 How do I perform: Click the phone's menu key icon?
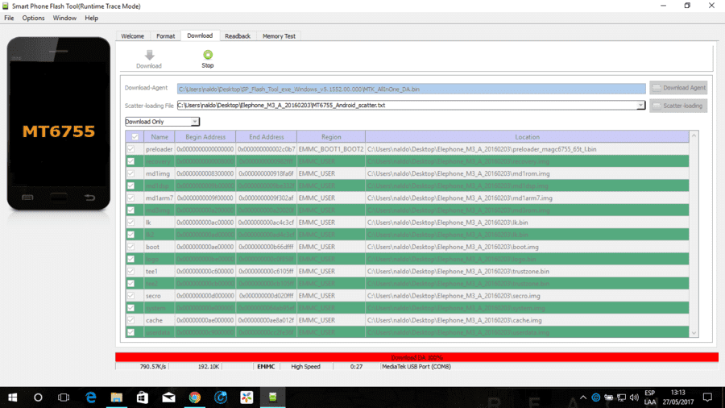coord(27,198)
